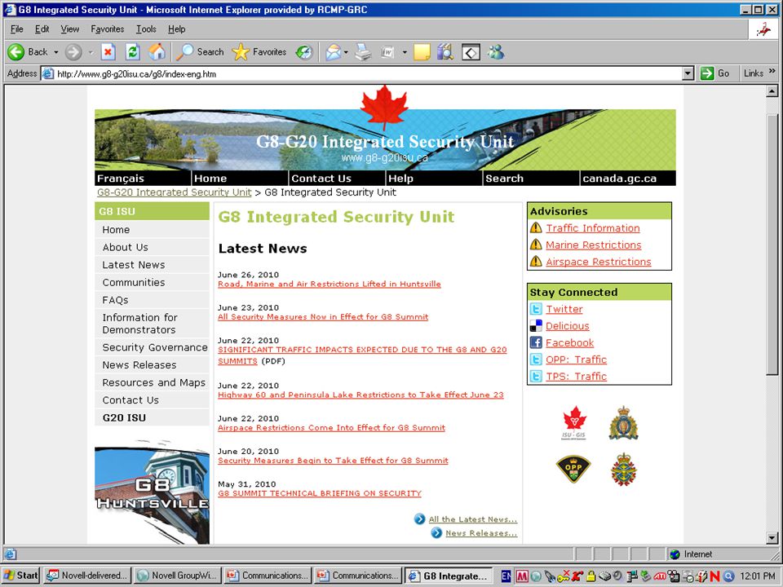The image size is (783, 587).
Task: Click the Traffic Information warning icon
Action: pos(536,228)
